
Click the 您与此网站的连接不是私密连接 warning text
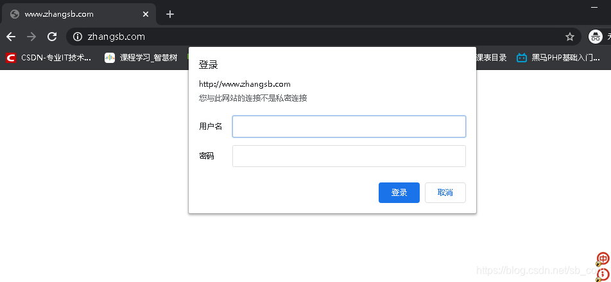(253, 98)
